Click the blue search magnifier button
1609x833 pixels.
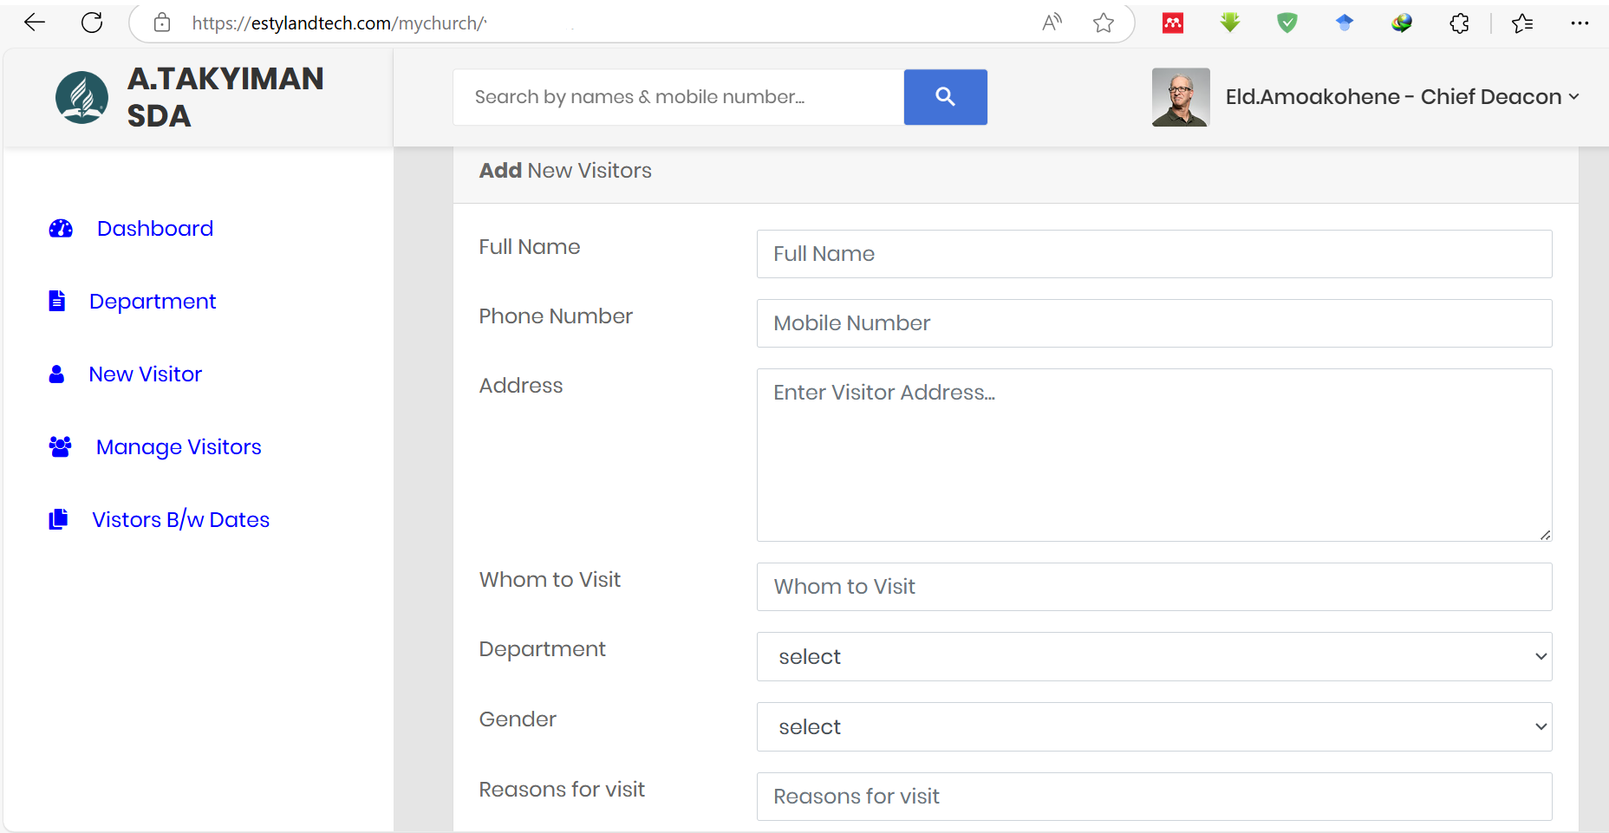(x=945, y=97)
